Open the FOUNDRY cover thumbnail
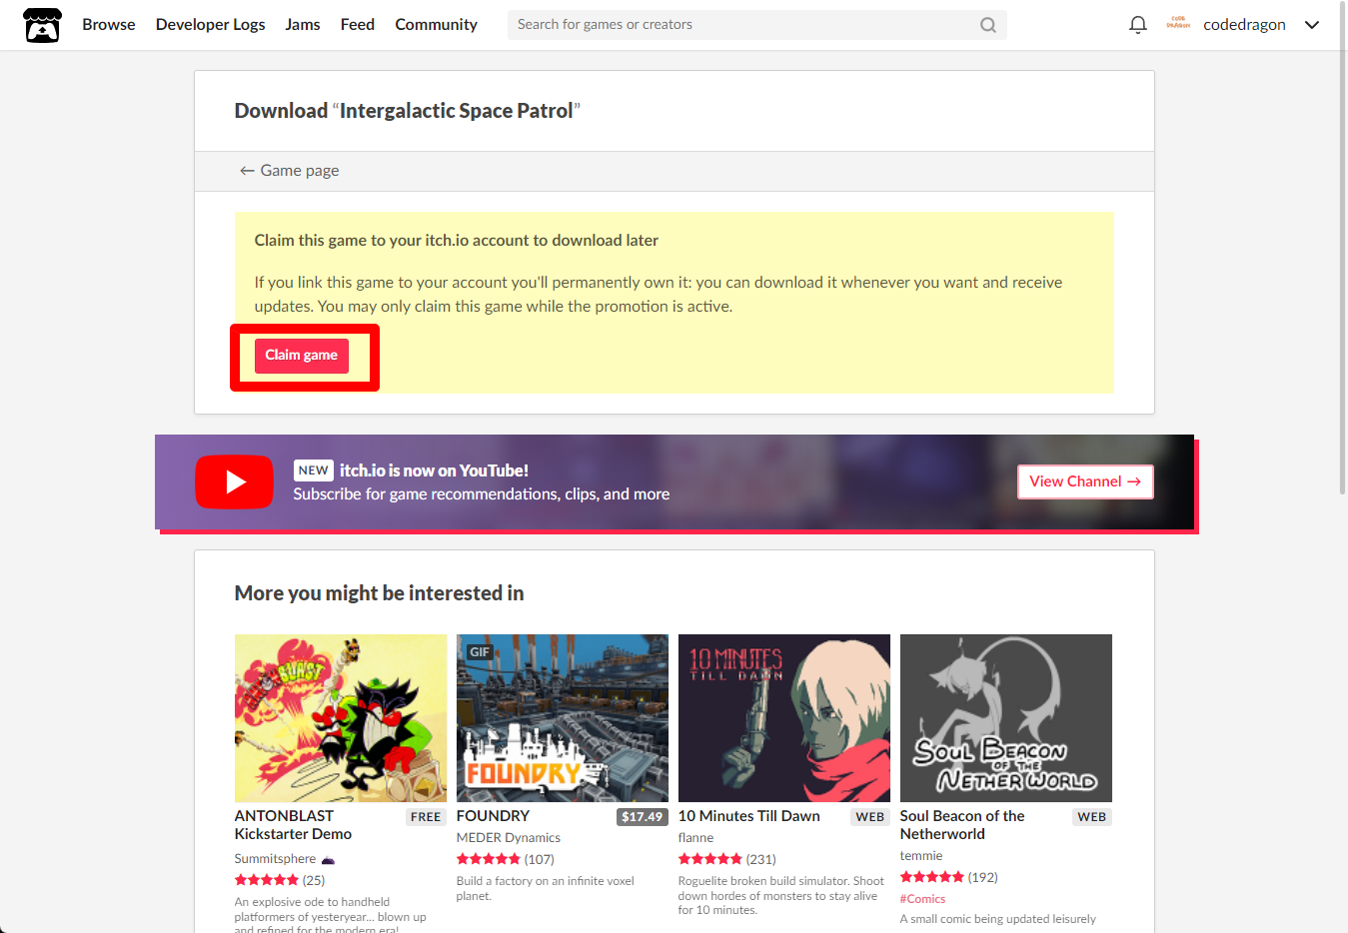1348x933 pixels. [563, 718]
